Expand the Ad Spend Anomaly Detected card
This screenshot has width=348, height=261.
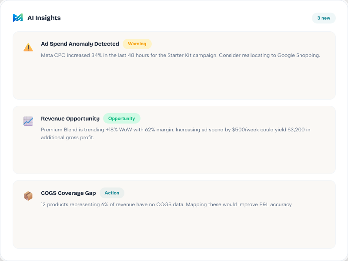(174, 65)
